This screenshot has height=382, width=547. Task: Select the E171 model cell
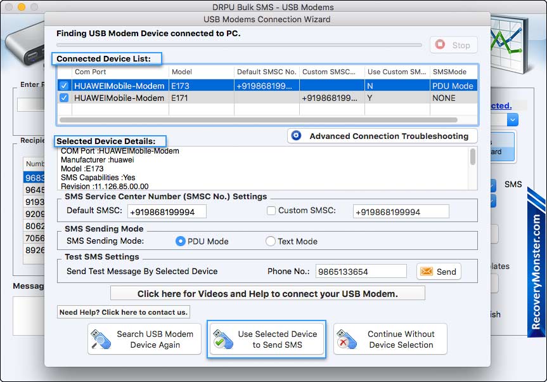[x=202, y=98]
